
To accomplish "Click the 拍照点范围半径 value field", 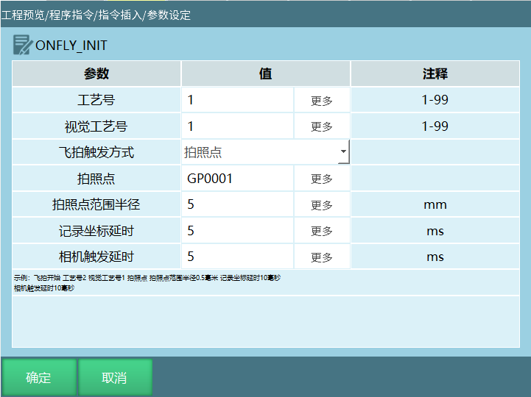I will tap(237, 204).
